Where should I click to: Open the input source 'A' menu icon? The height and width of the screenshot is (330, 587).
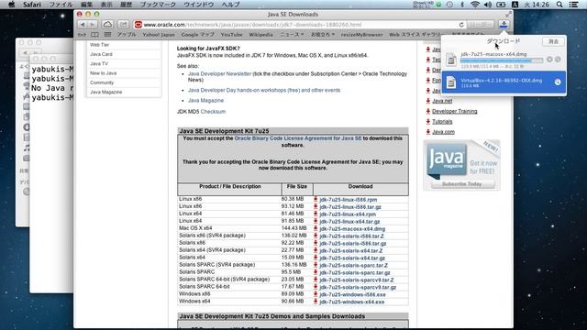pyautogui.click(x=515, y=5)
